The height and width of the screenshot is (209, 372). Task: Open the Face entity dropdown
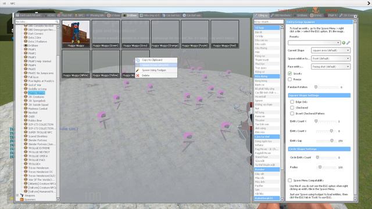click(331, 67)
